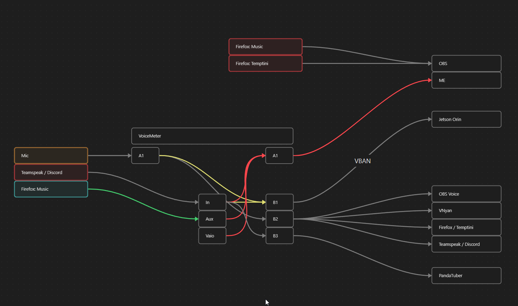Click the In node
This screenshot has height=306, width=518.
click(x=212, y=202)
